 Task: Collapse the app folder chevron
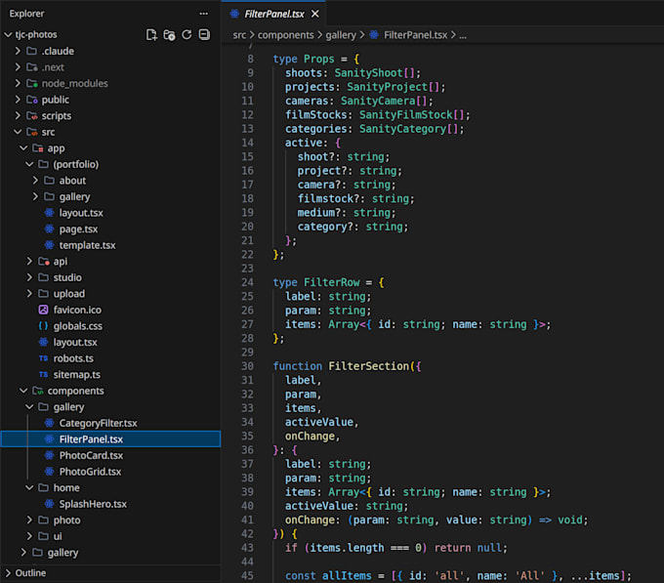click(x=23, y=148)
